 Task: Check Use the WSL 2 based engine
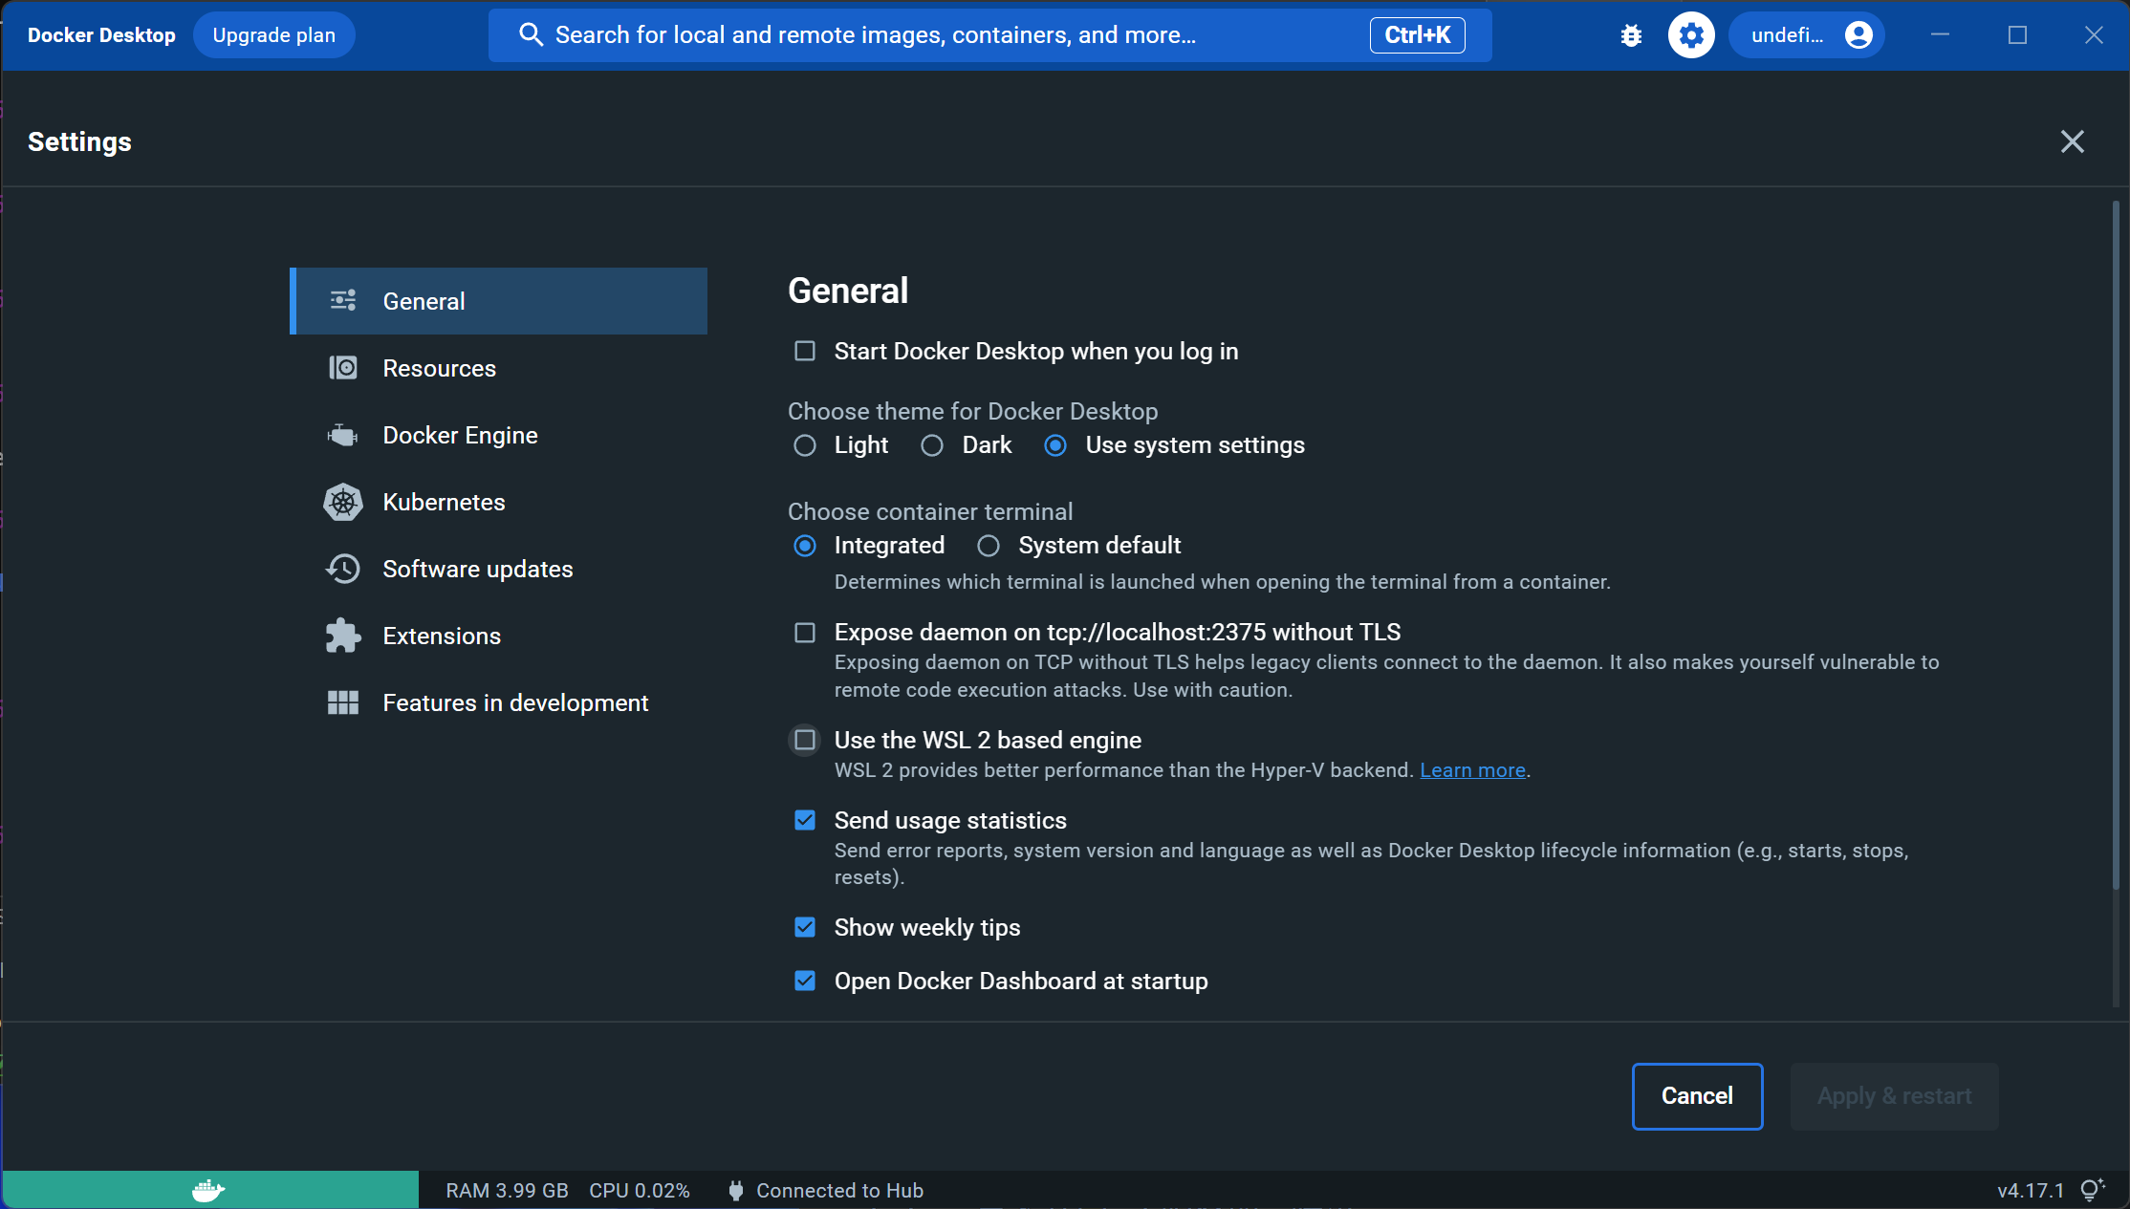pos(805,740)
